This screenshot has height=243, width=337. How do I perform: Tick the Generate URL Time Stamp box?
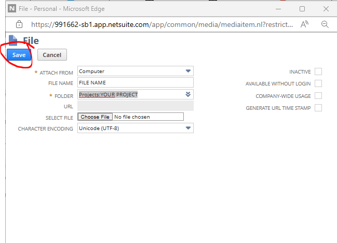318,108
